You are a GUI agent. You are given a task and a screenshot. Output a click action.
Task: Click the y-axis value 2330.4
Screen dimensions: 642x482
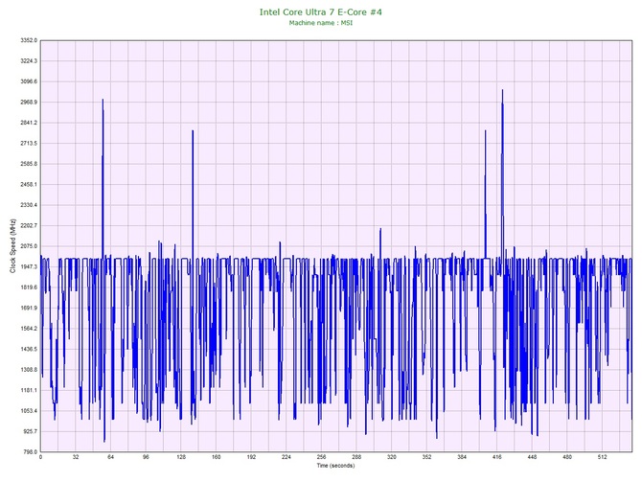click(29, 205)
